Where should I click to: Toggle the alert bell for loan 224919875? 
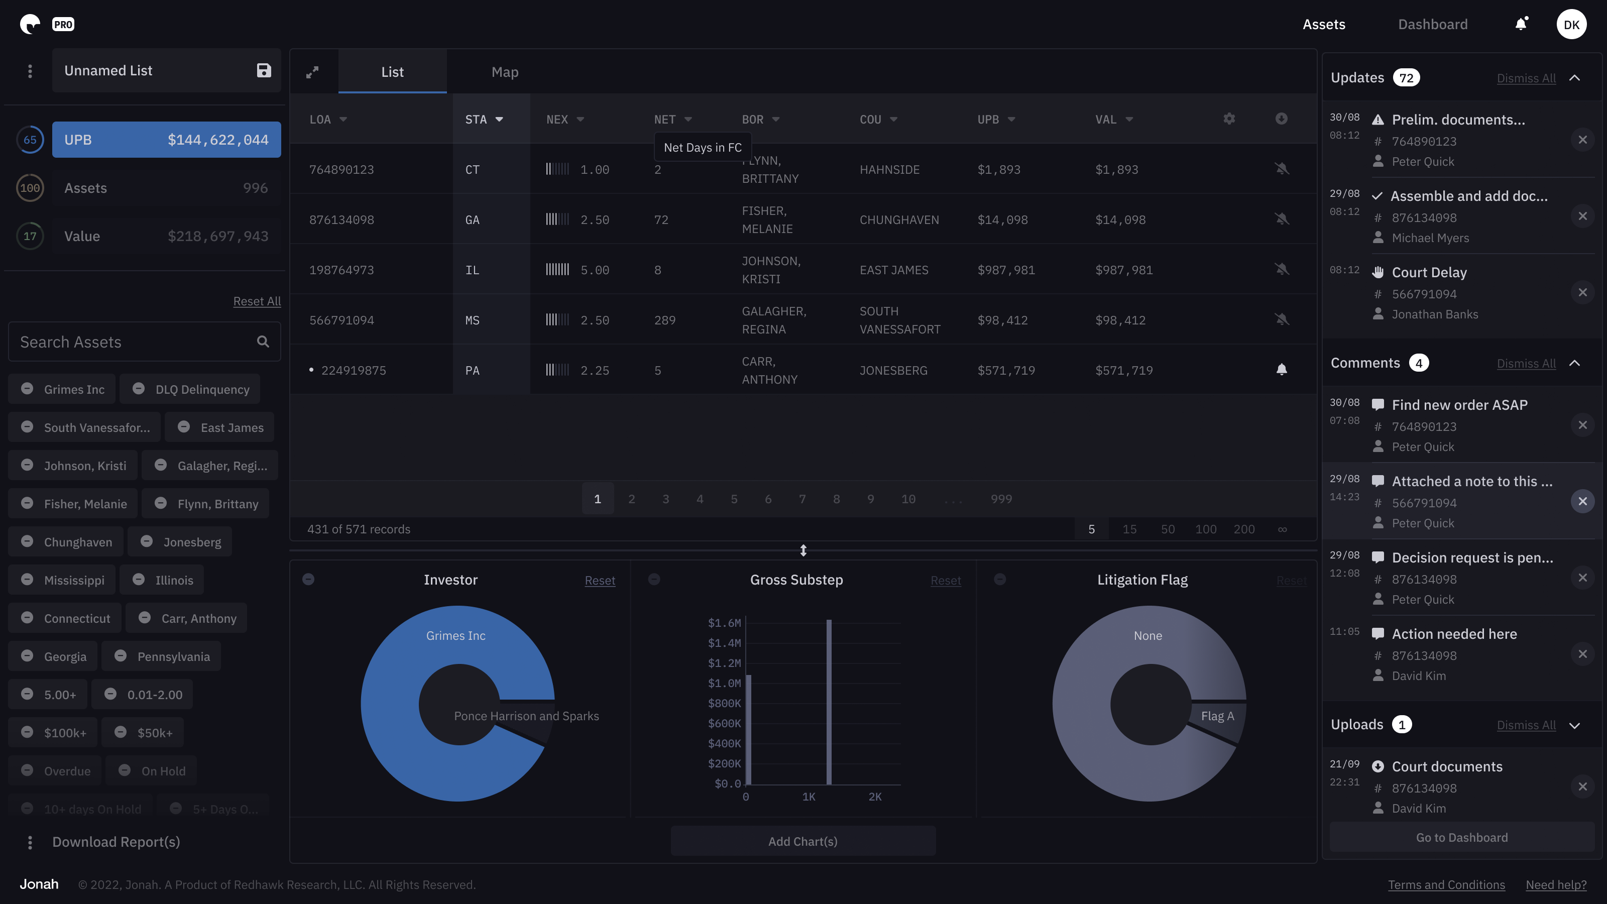(1282, 370)
